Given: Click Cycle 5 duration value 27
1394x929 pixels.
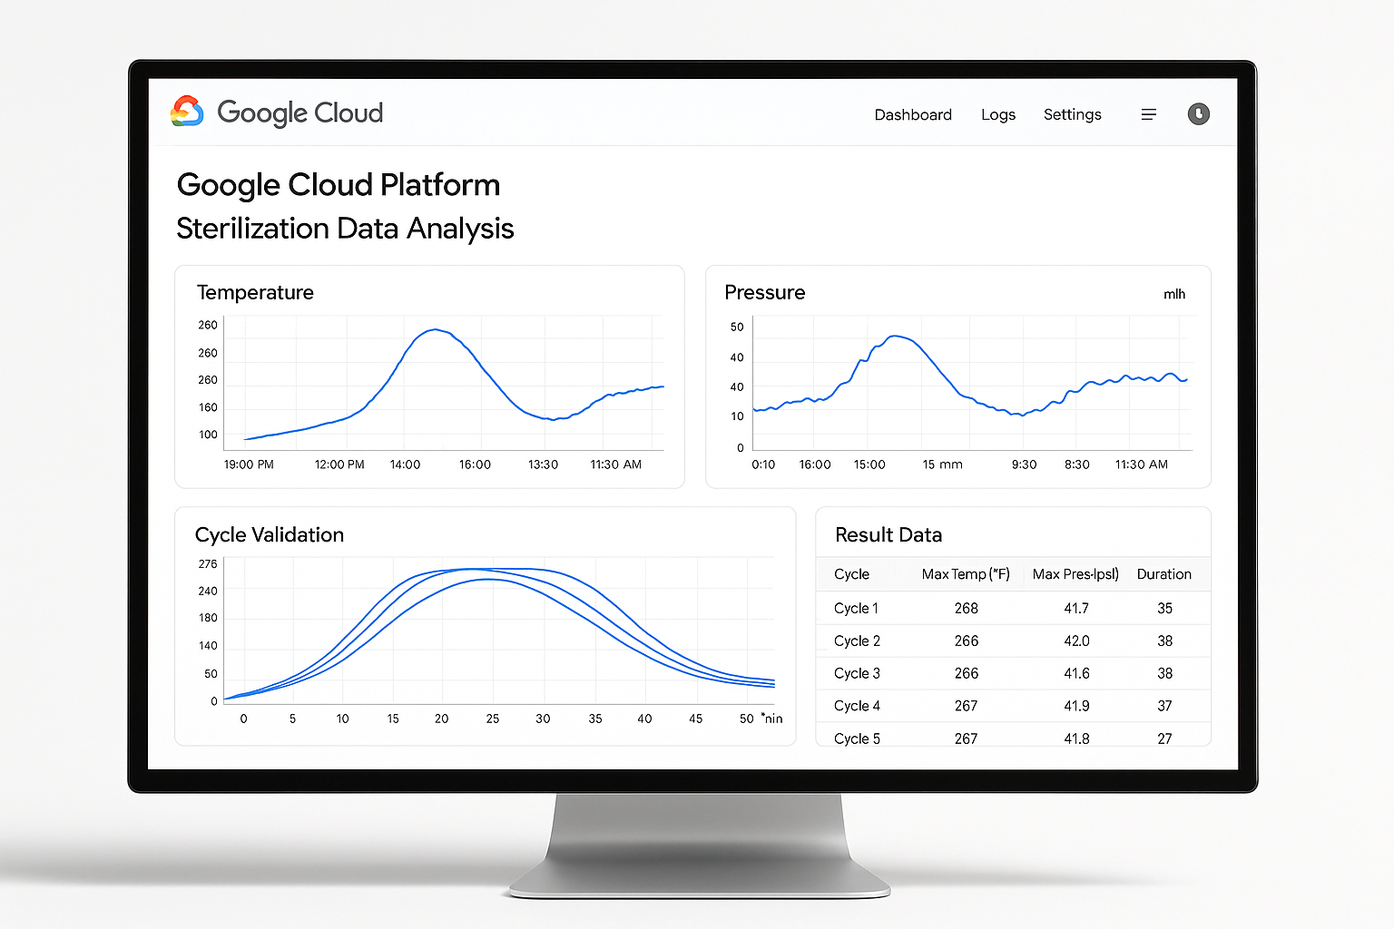Looking at the screenshot, I should (1165, 738).
